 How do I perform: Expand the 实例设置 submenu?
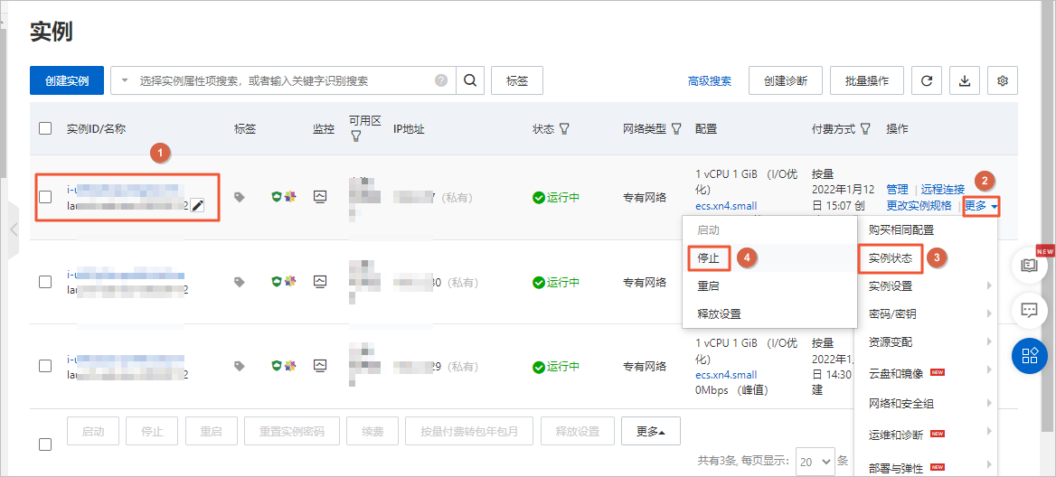click(x=925, y=286)
